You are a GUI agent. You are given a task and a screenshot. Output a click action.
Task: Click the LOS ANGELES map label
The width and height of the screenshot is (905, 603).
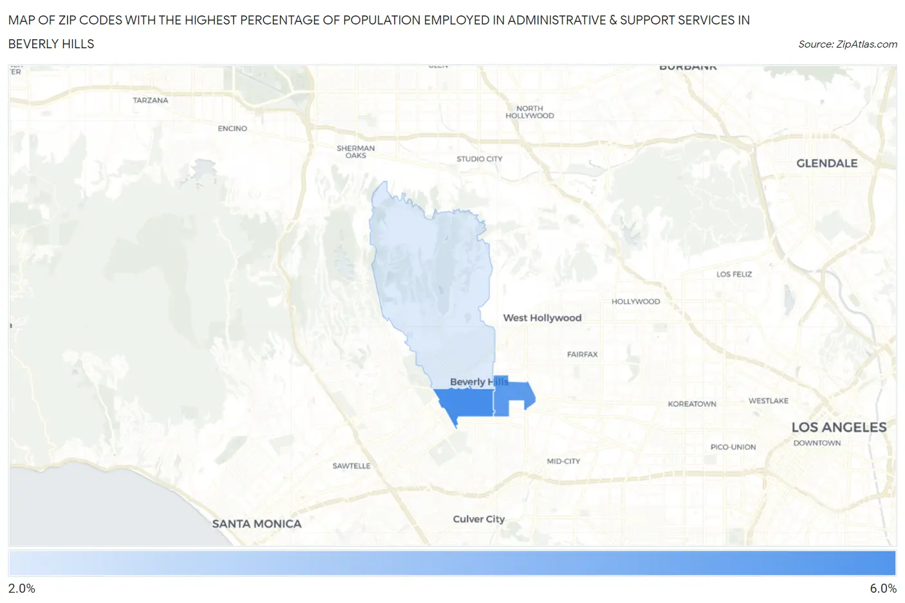(839, 427)
